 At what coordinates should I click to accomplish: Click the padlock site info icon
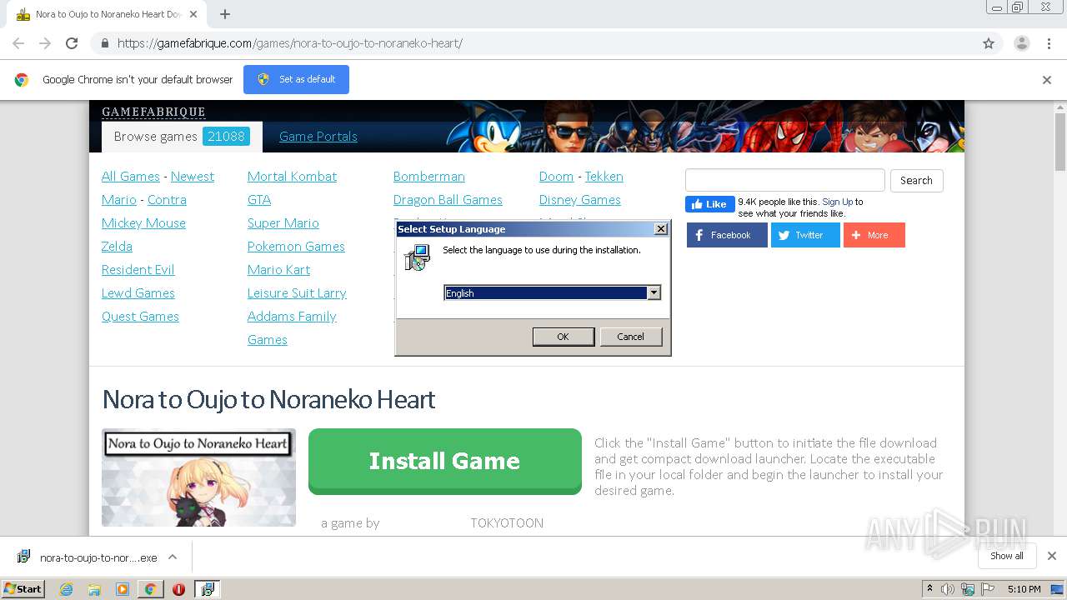coord(104,43)
